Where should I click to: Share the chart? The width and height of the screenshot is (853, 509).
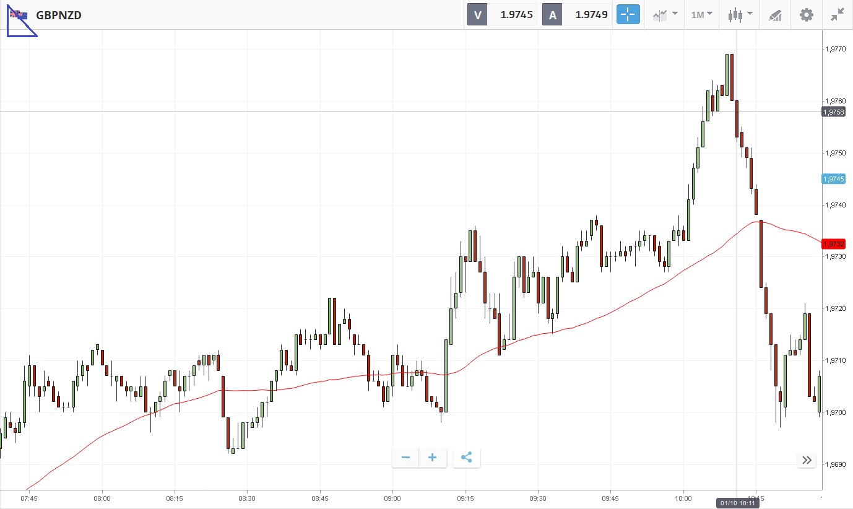(467, 458)
